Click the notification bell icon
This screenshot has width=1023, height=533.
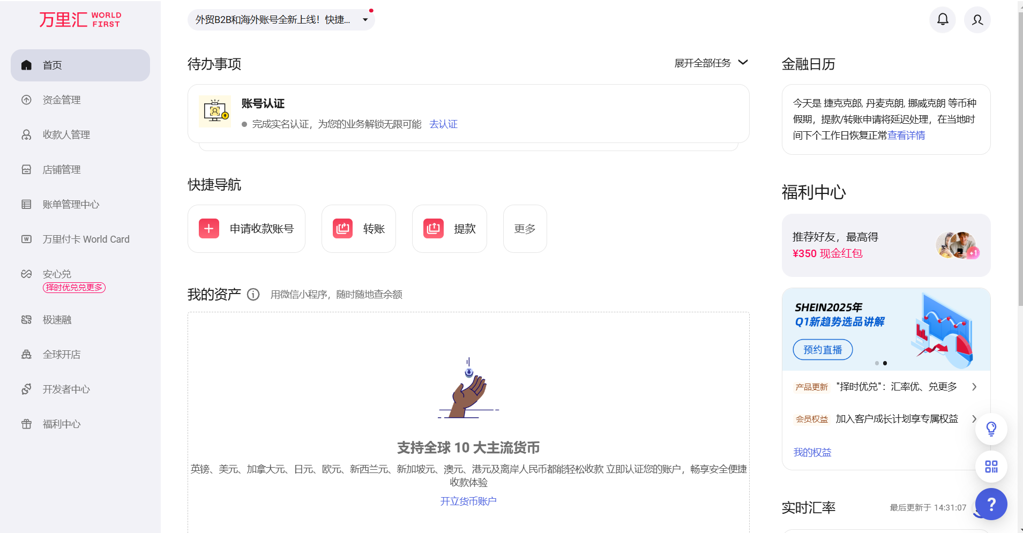[943, 20]
